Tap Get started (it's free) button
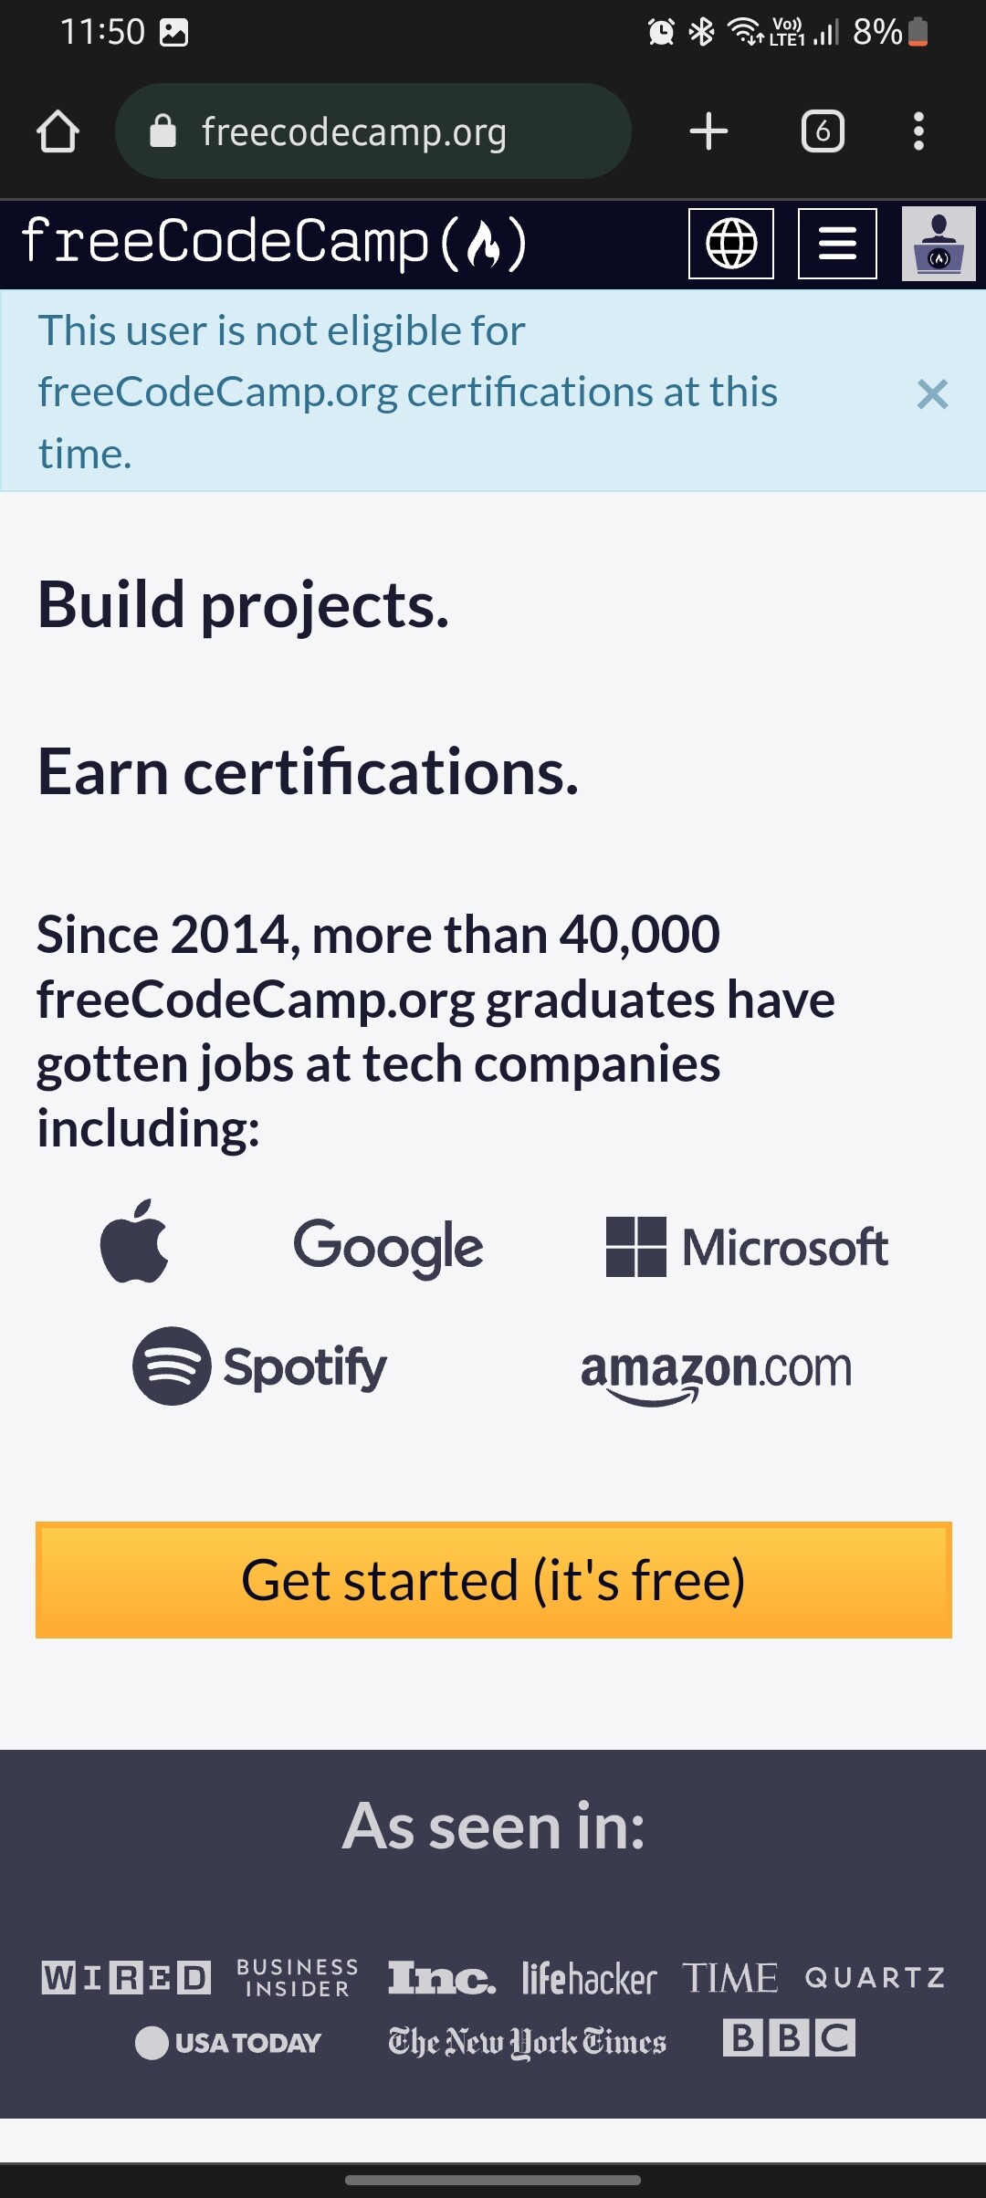The height and width of the screenshot is (2198, 986). (494, 1580)
